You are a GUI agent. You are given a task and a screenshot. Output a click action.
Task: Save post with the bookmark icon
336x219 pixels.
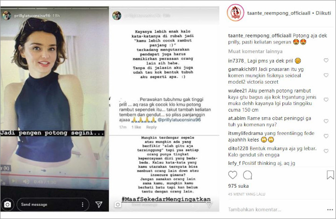330,175
